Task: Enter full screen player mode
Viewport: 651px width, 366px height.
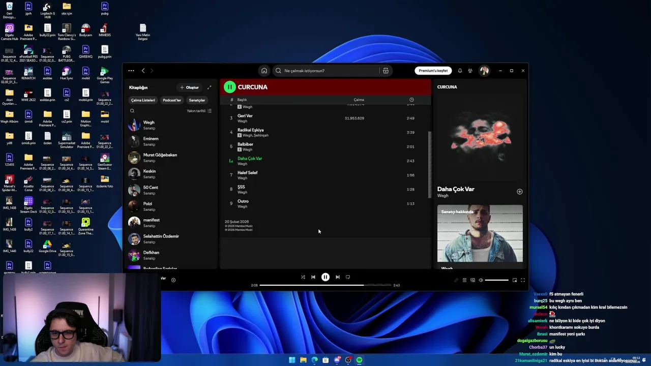Action: (523, 280)
